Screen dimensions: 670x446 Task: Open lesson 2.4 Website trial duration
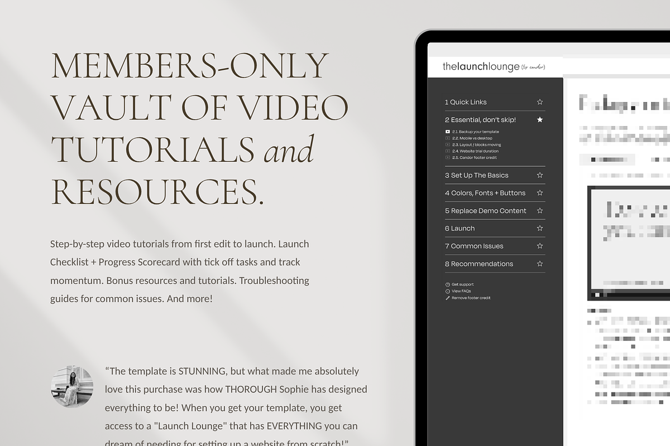click(472, 151)
